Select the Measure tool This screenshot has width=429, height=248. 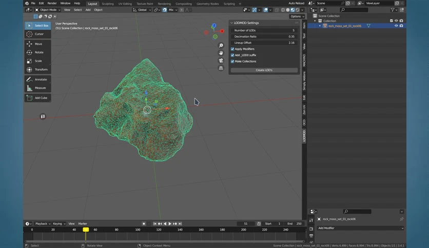tap(38, 88)
